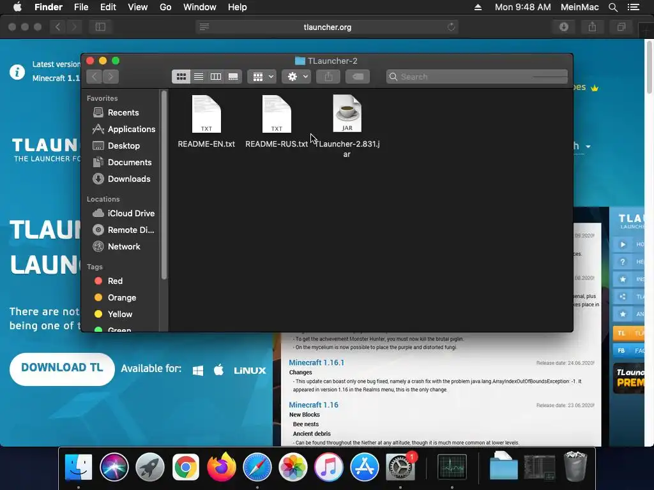The image size is (654, 490).
Task: Select the TLauncher-2.831.jar file
Action: (347, 126)
